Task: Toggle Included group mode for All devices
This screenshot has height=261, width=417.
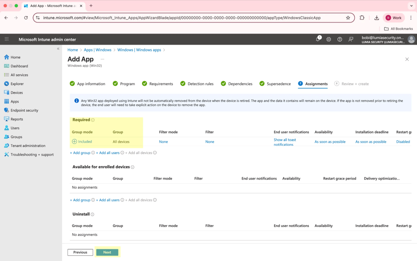Action: [x=82, y=141]
